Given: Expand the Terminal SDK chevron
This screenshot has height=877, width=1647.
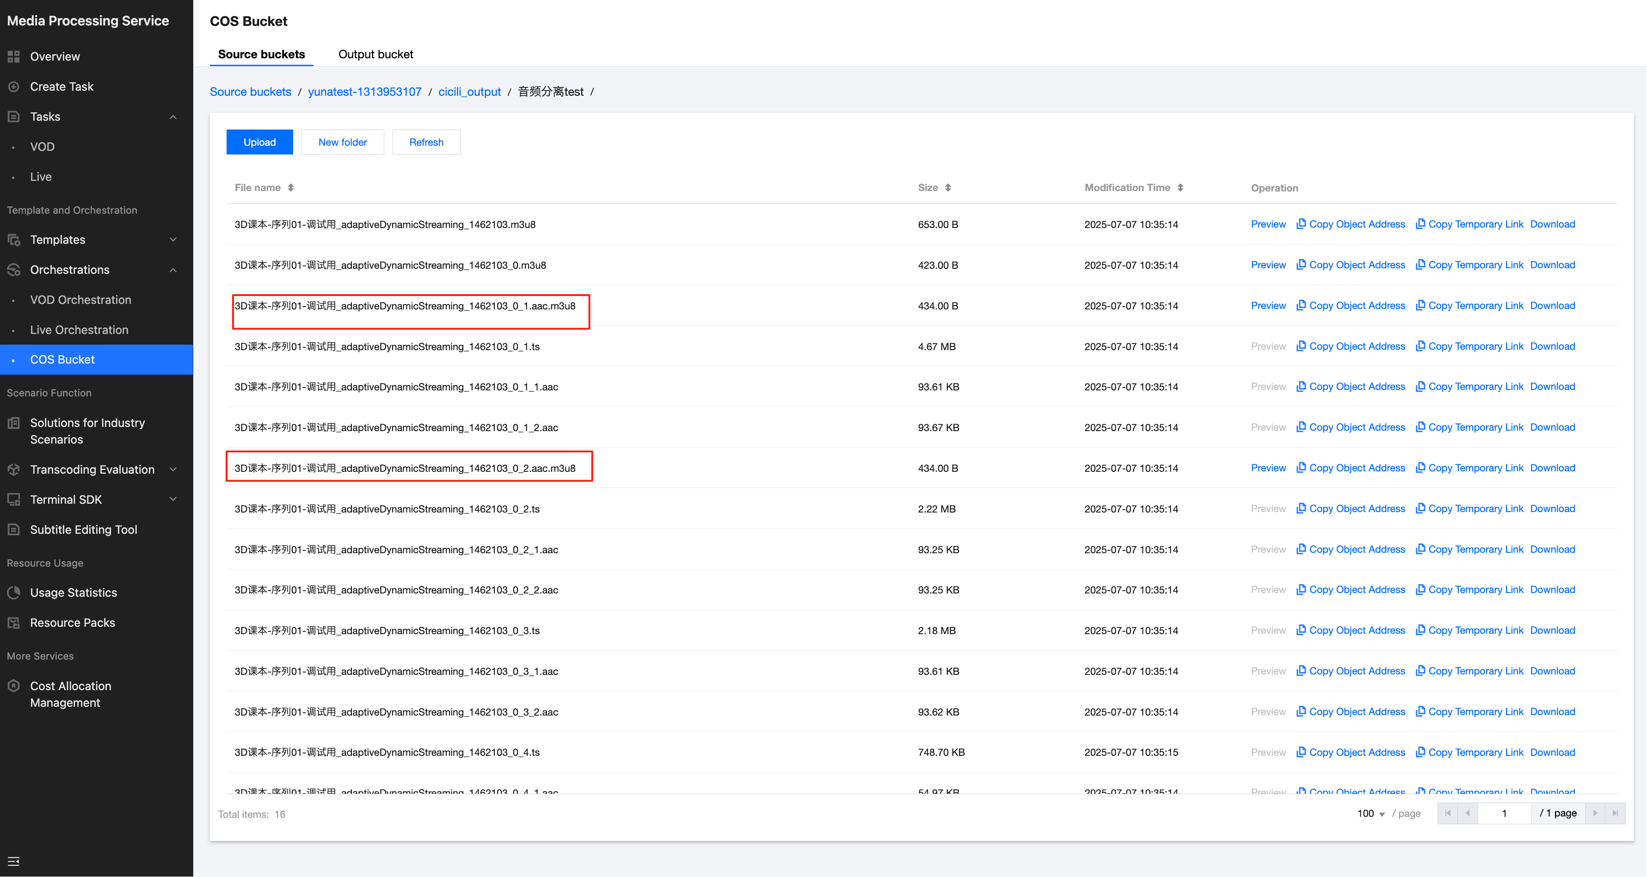Looking at the screenshot, I should click(x=173, y=500).
